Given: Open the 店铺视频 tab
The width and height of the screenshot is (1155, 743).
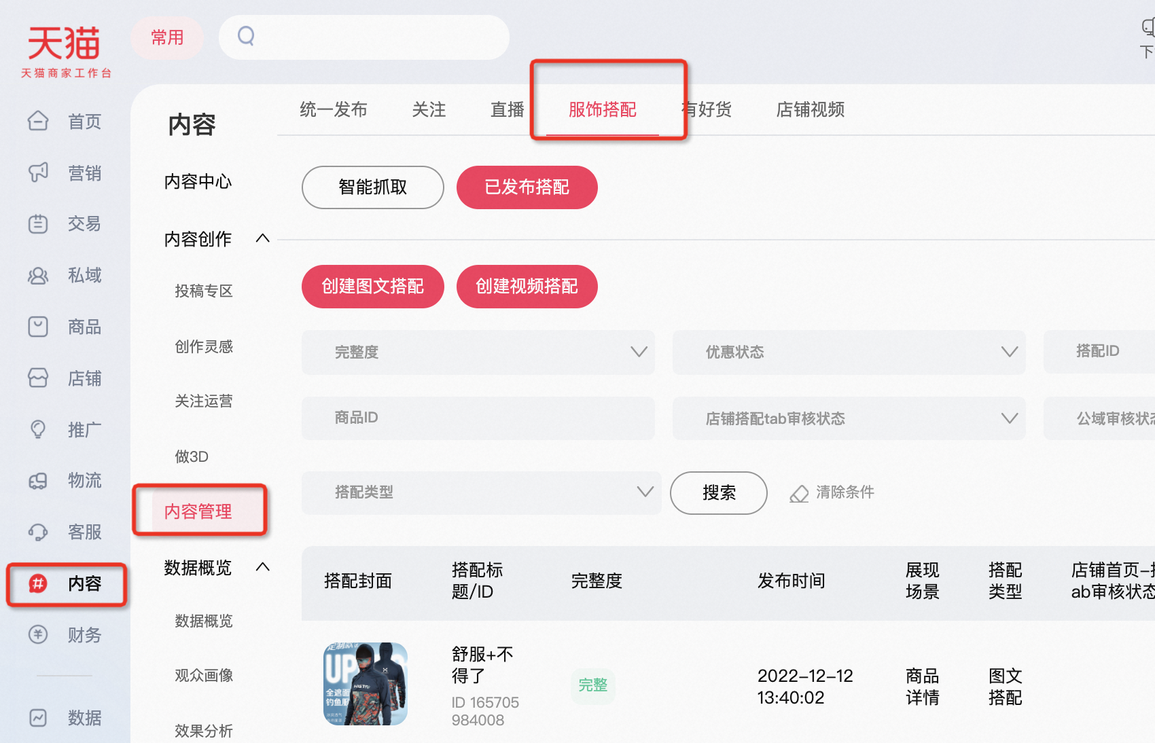Looking at the screenshot, I should coord(811,109).
